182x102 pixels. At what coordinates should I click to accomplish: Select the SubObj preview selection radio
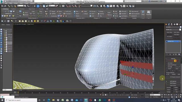(171, 74)
